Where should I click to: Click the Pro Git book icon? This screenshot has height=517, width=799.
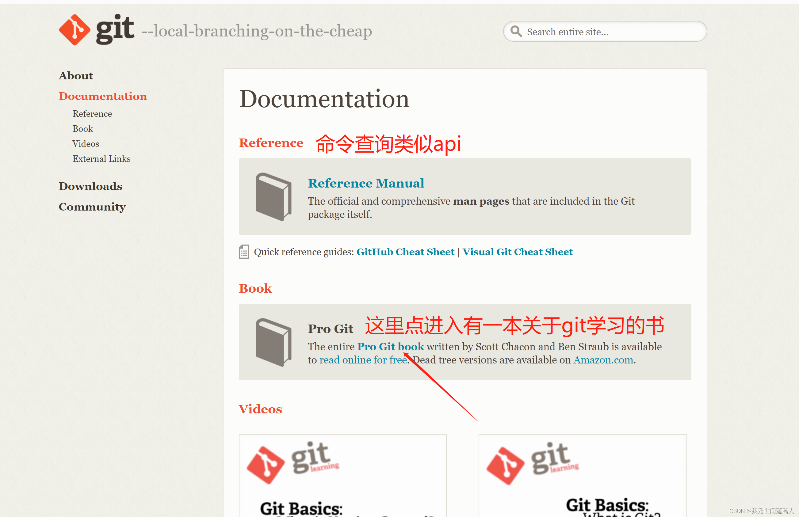coord(273,342)
